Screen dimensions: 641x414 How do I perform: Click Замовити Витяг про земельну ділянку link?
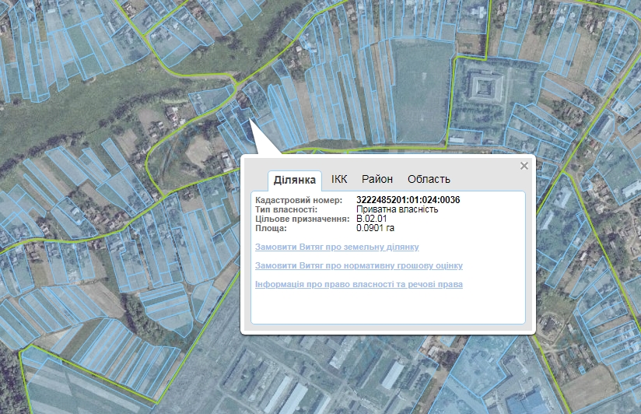click(337, 247)
